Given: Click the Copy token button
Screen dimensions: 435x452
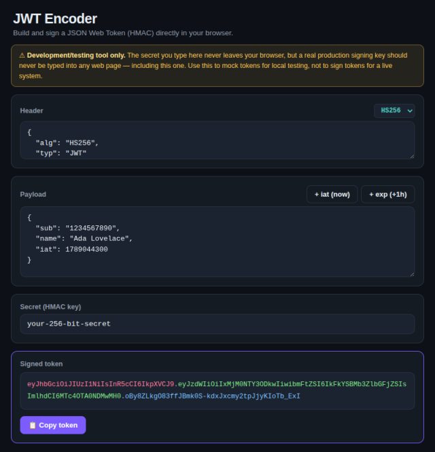Looking at the screenshot, I should (x=53, y=425).
